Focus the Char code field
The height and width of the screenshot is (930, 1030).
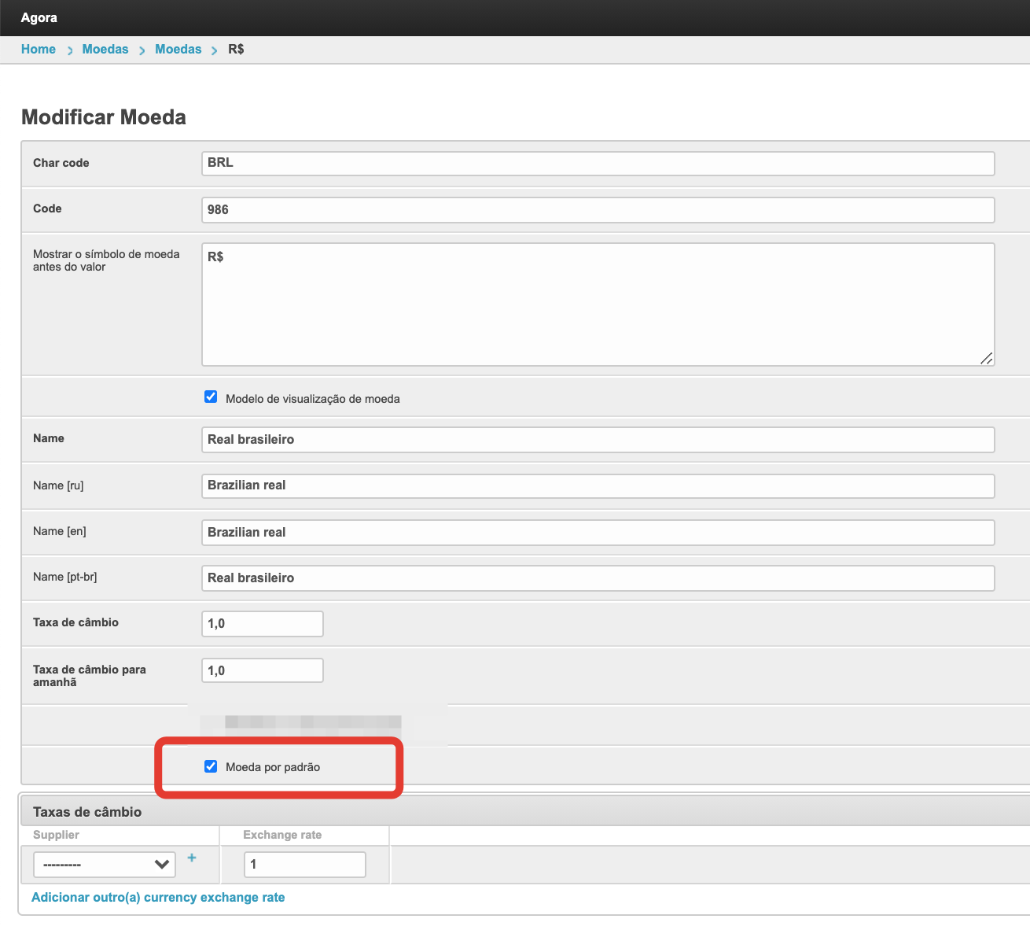pos(598,164)
